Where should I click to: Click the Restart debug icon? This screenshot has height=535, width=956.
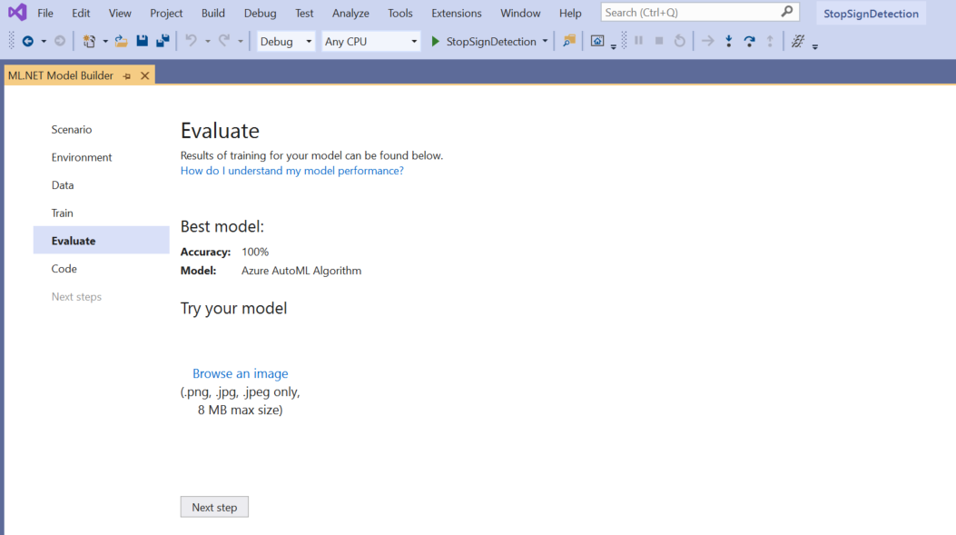click(680, 41)
